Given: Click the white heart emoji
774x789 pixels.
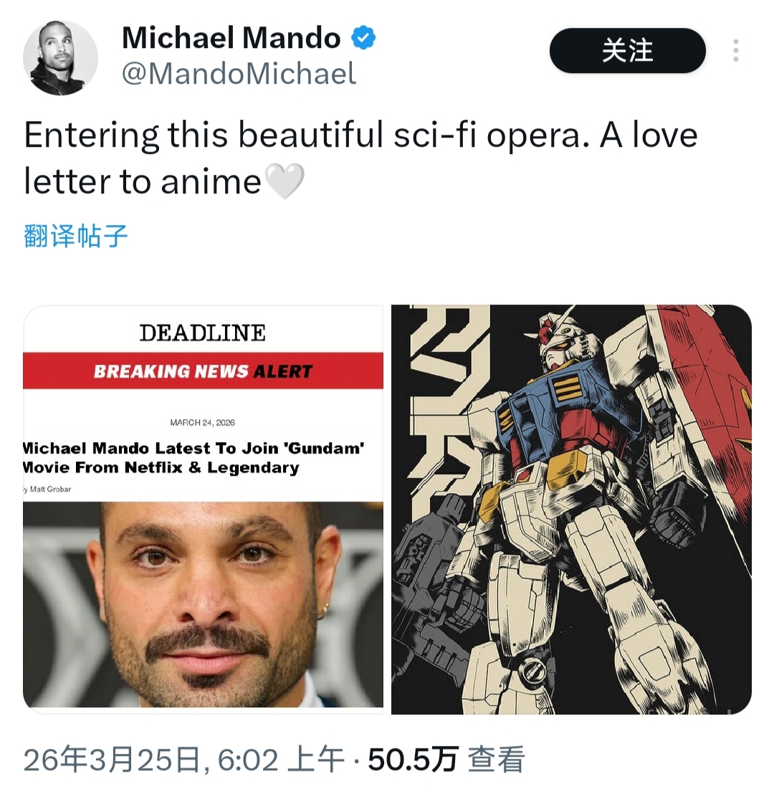Looking at the screenshot, I should [x=285, y=181].
